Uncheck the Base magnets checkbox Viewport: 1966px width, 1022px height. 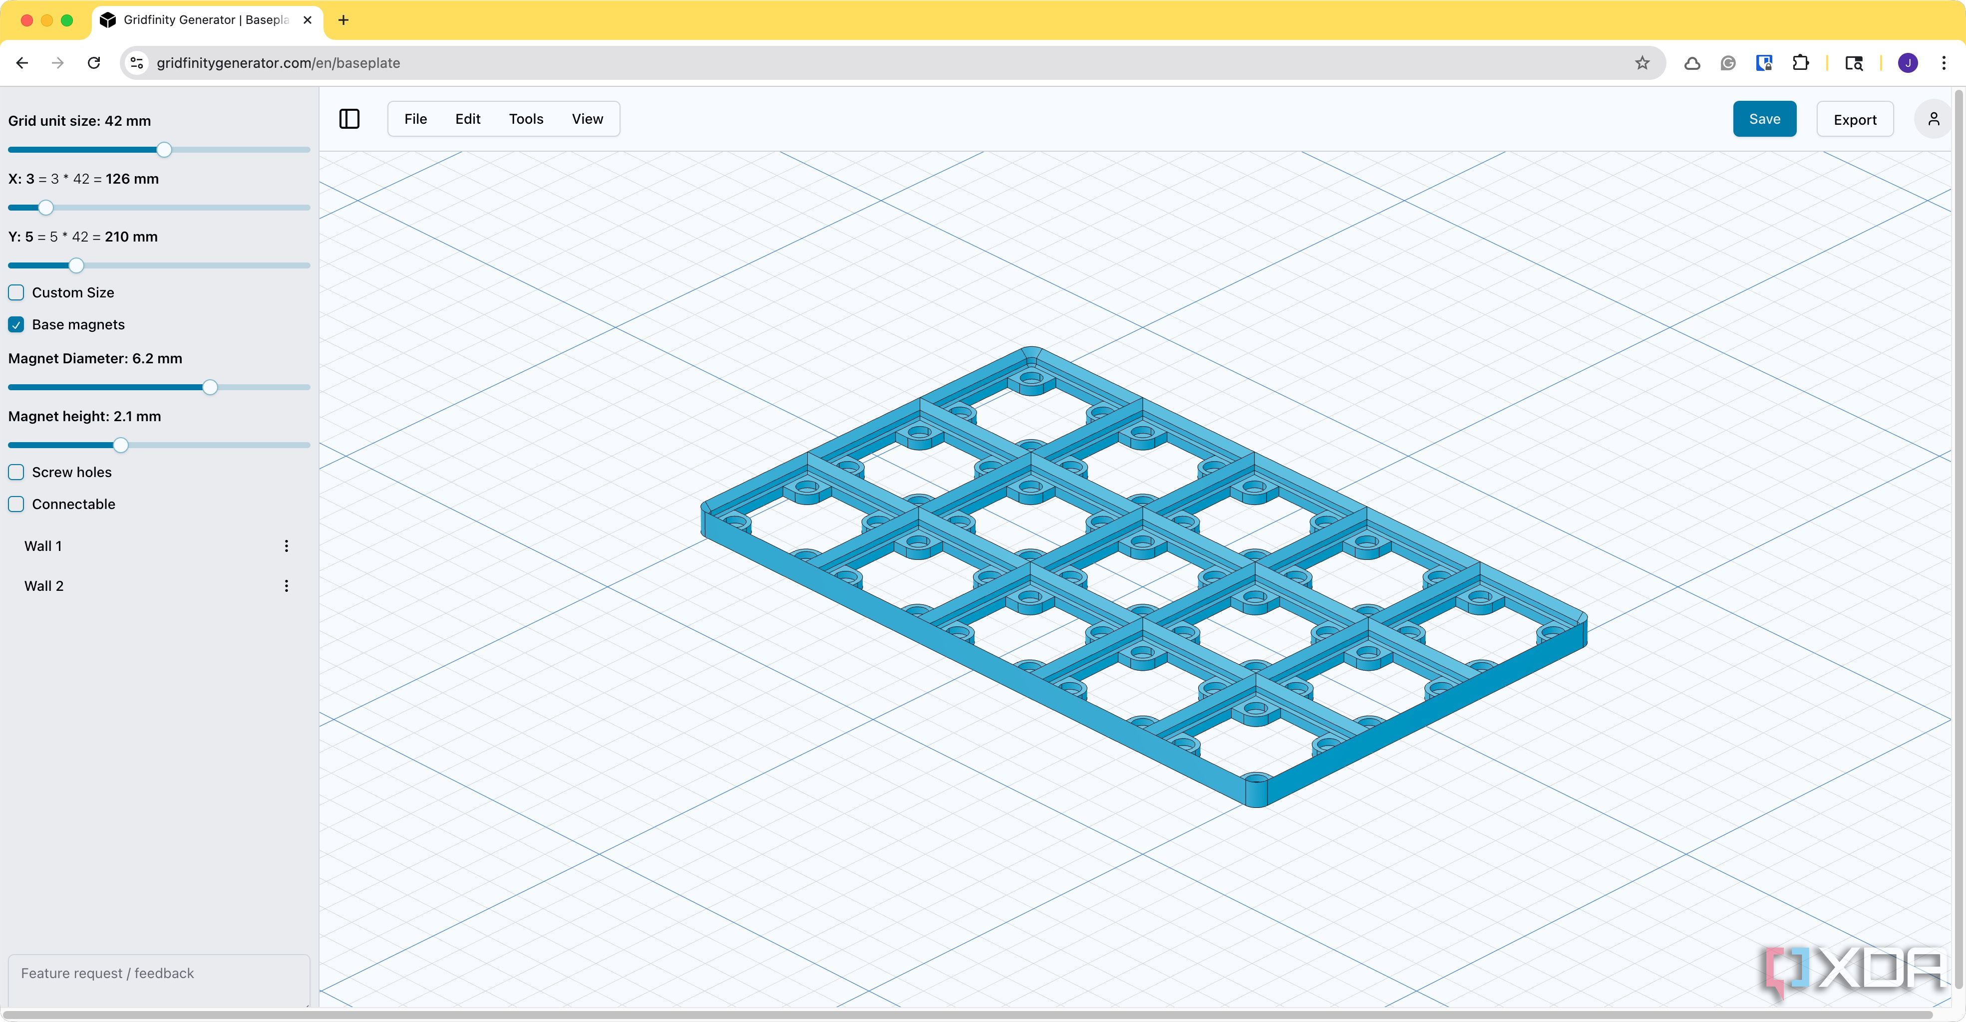click(x=16, y=324)
